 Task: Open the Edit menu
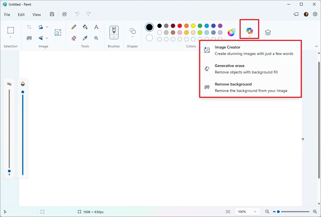pyautogui.click(x=21, y=15)
